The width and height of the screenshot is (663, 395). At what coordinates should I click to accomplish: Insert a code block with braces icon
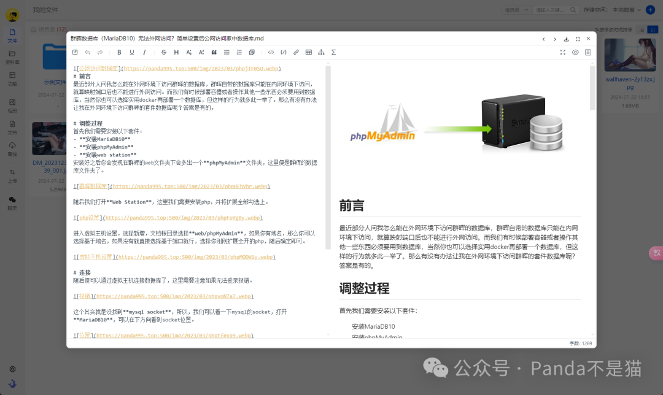pos(284,52)
